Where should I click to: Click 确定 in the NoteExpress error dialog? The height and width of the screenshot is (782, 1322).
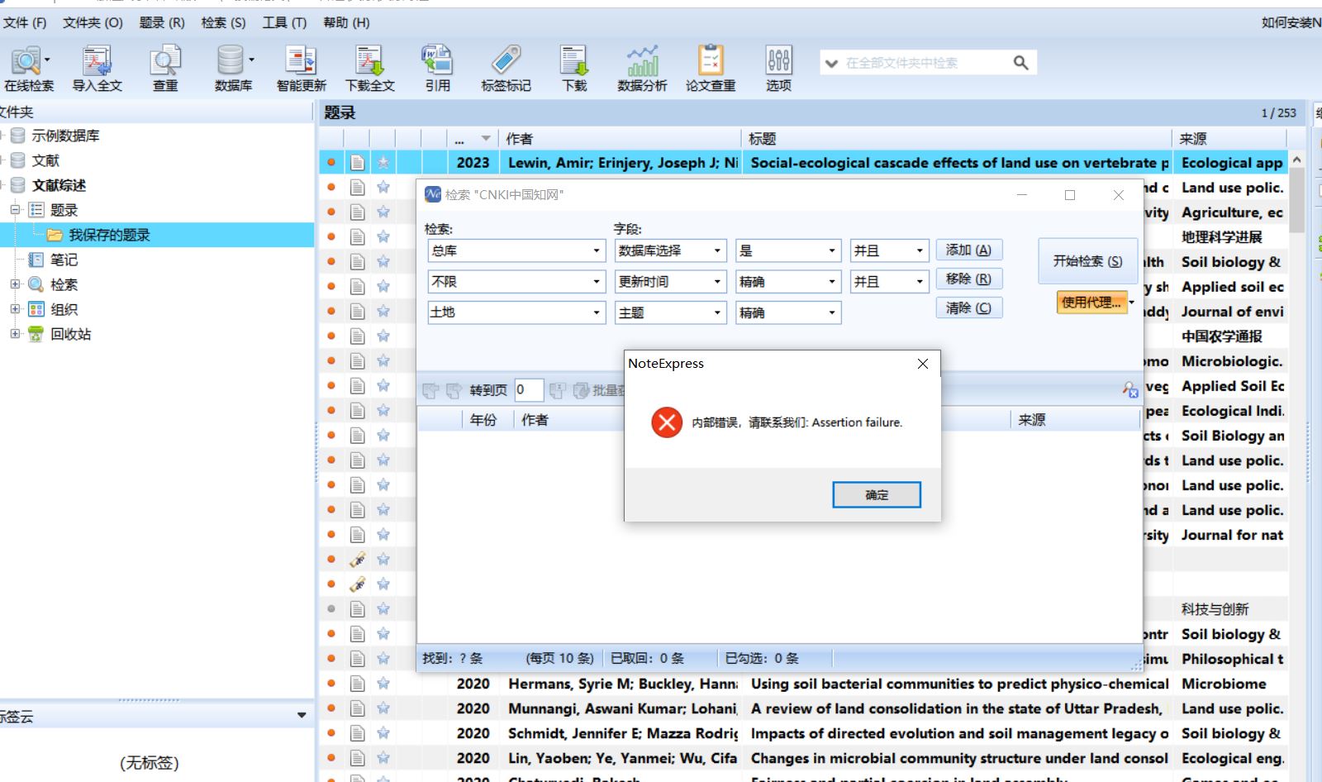[x=877, y=495]
